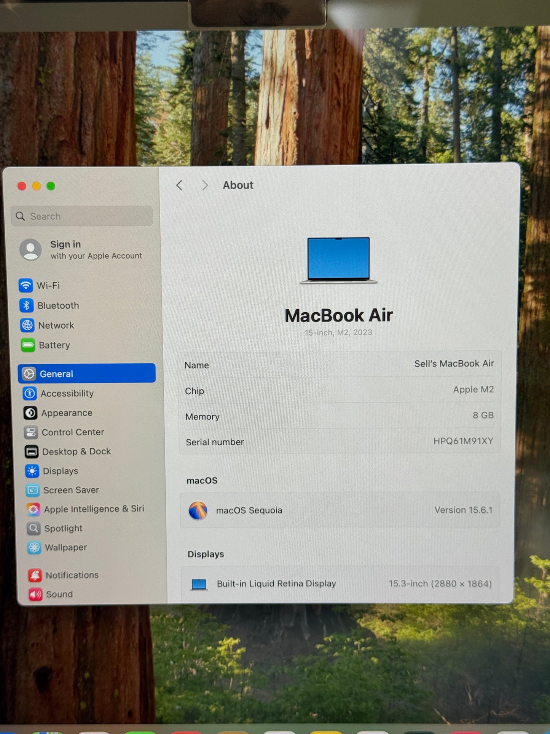Click the macOS Sequoia logo icon

[198, 510]
